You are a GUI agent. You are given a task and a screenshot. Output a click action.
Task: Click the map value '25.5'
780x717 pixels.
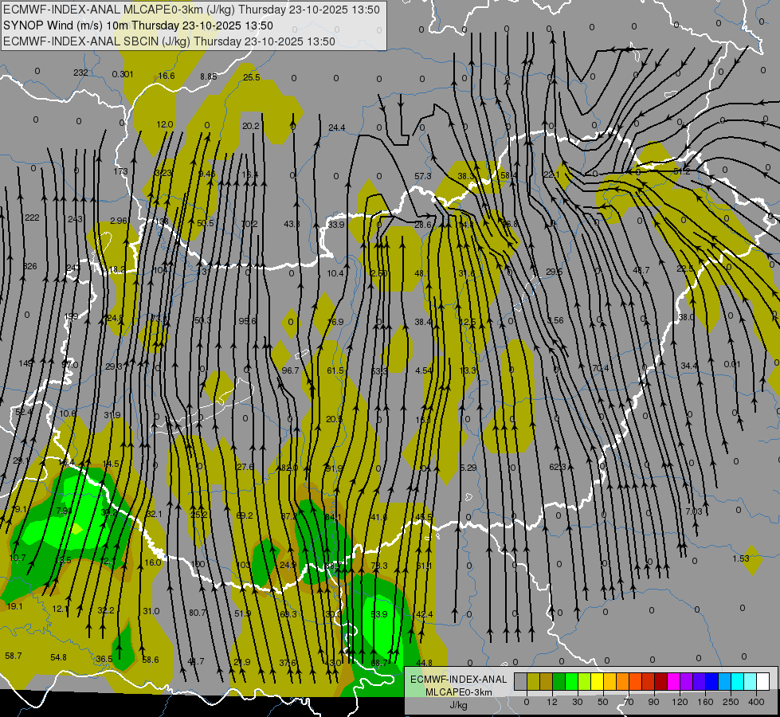tap(252, 77)
